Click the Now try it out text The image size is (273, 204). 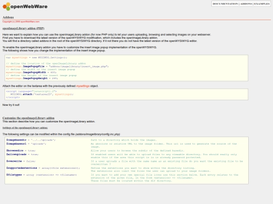11,105
